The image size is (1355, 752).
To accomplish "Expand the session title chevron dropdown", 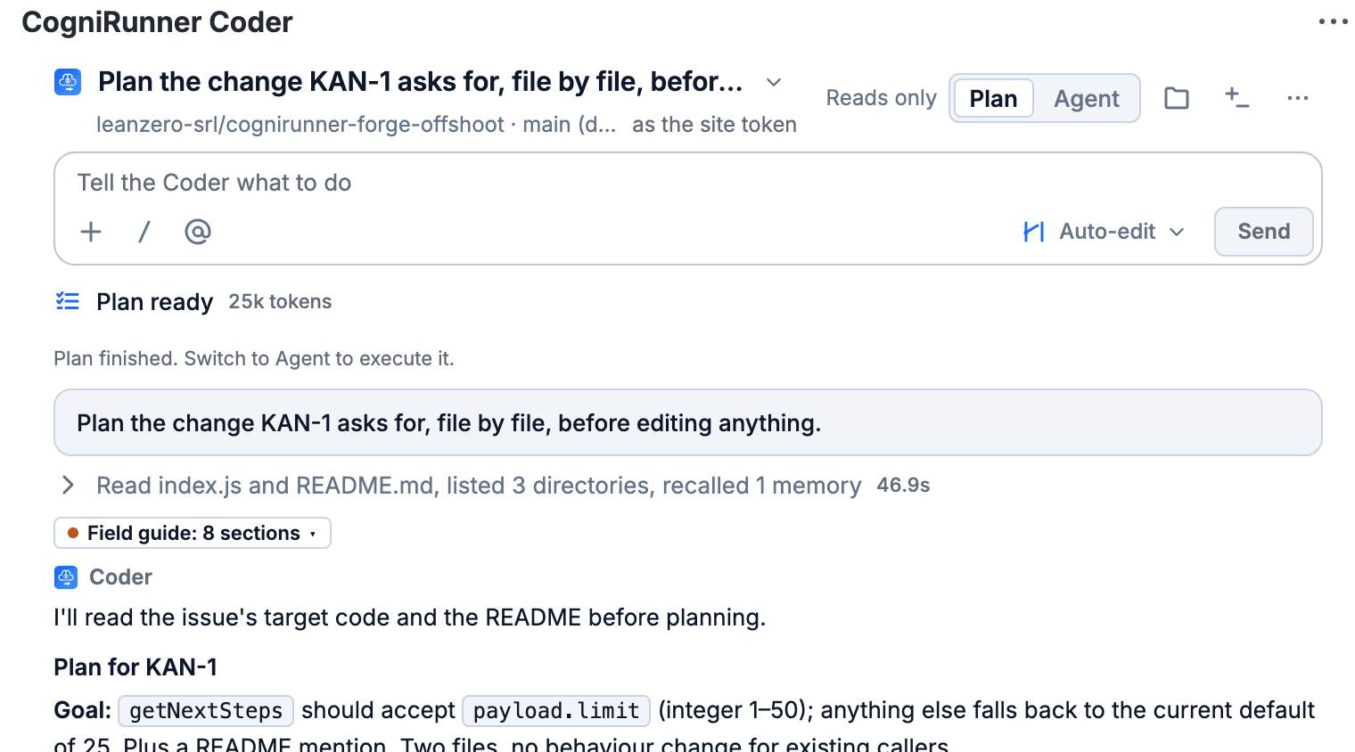I will tap(774, 82).
